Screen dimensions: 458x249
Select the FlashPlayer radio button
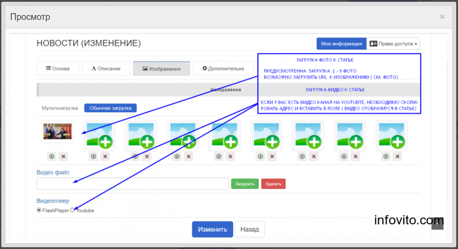click(x=39, y=210)
